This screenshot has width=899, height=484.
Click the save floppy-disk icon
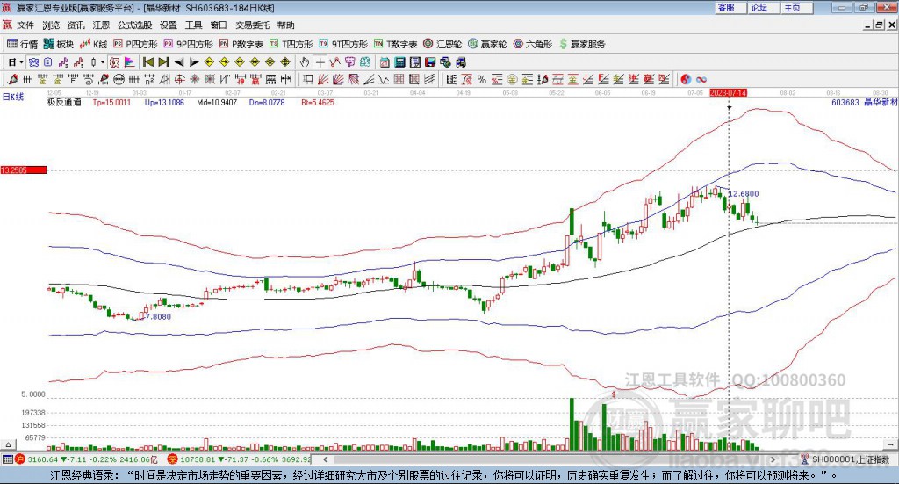pos(430,62)
